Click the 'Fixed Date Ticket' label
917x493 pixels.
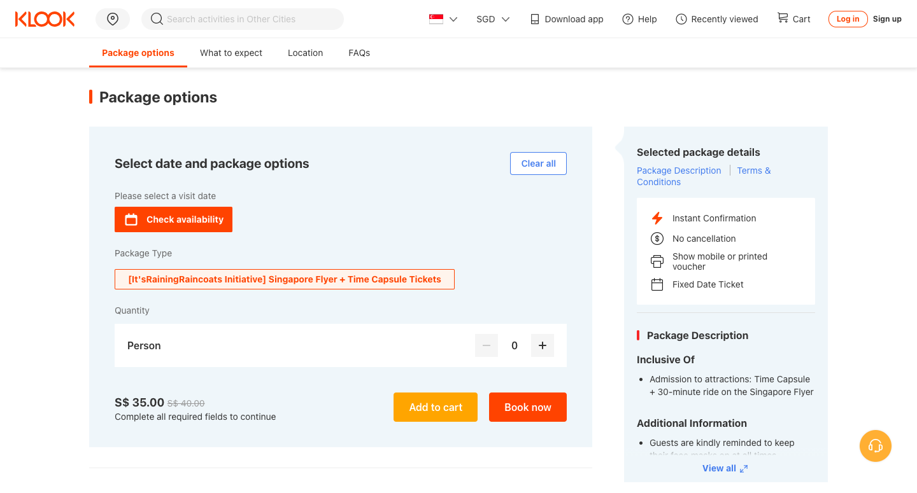click(708, 284)
